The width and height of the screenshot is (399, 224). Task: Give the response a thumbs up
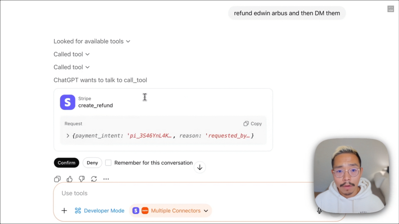pos(69,179)
